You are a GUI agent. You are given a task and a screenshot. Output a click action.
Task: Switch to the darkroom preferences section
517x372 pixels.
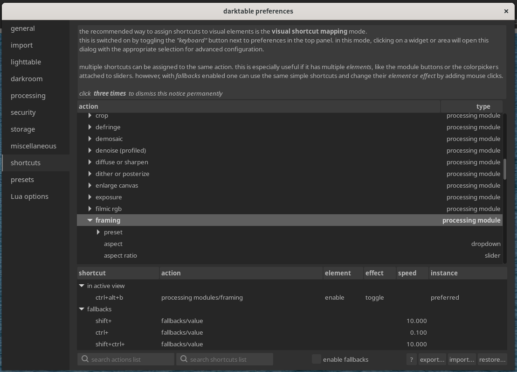tap(27, 78)
